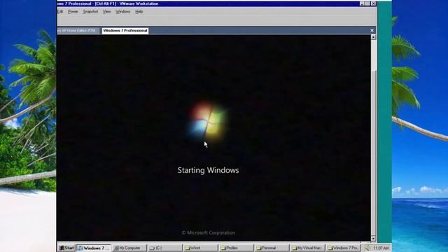This screenshot has height=252, width=448.
Task: Open My Computer from the taskbar
Action: (129, 248)
